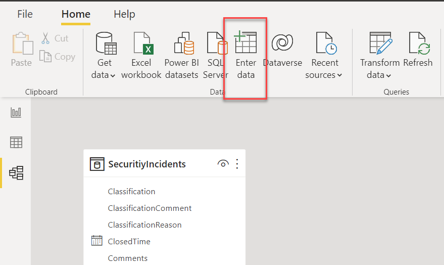Select the ClosedTime field

129,241
